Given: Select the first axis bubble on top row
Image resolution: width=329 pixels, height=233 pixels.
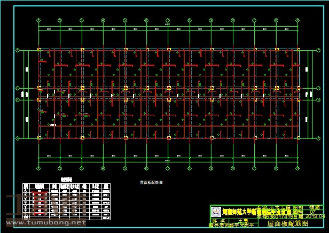Looking at the screenshot, I should tap(38, 20).
